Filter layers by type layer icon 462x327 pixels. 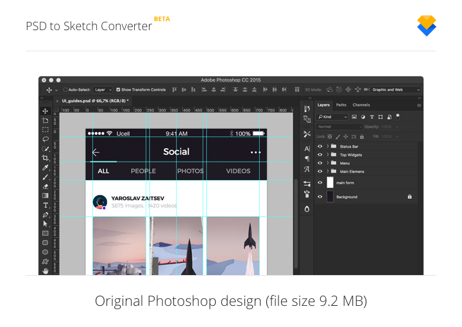[372, 117]
